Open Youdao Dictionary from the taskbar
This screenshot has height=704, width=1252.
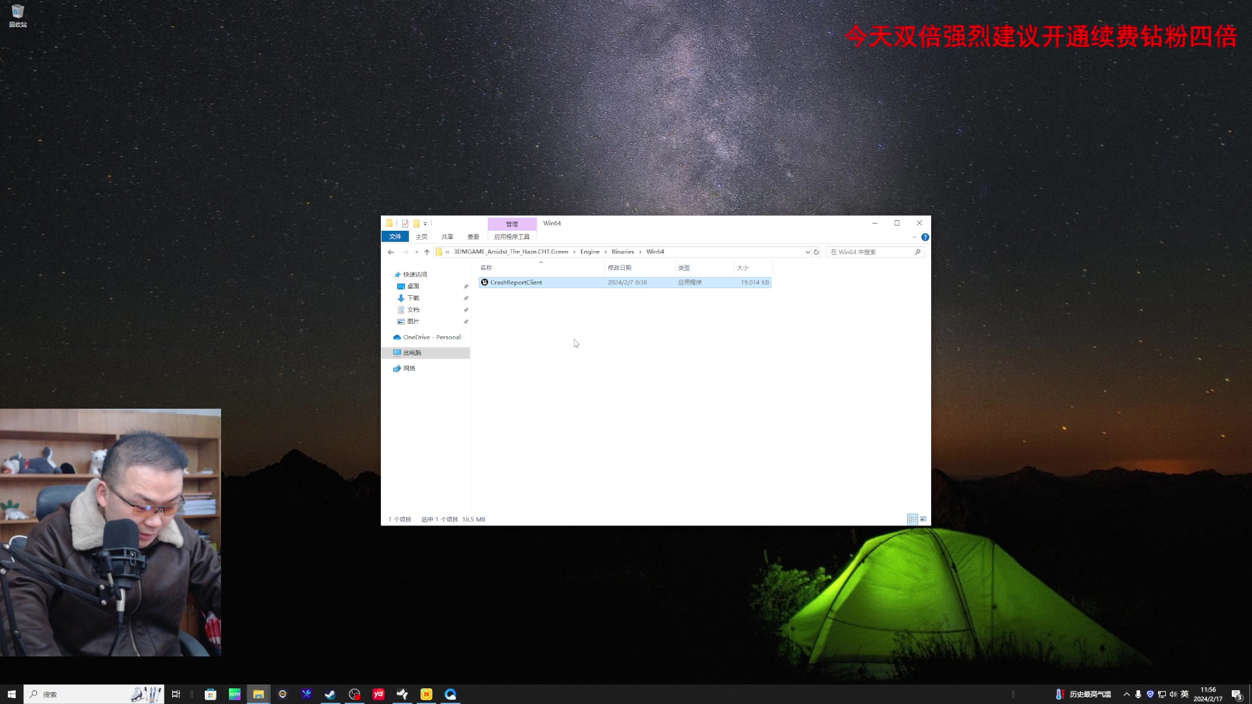378,694
